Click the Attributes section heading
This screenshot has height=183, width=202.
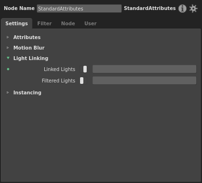27,37
